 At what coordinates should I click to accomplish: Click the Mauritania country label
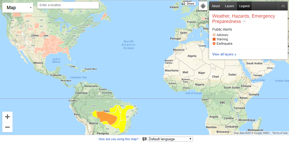pos(172,70)
